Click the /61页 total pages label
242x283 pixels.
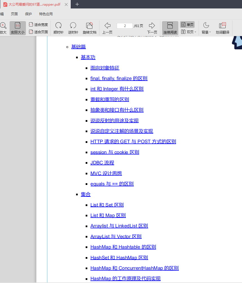(139, 26)
